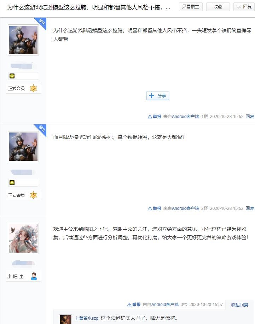The width and height of the screenshot is (255, 324).
Task: Open commenter's small avatar in reply box
Action: (65, 320)
